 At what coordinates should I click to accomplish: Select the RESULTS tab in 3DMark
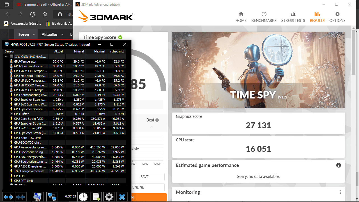317,17
